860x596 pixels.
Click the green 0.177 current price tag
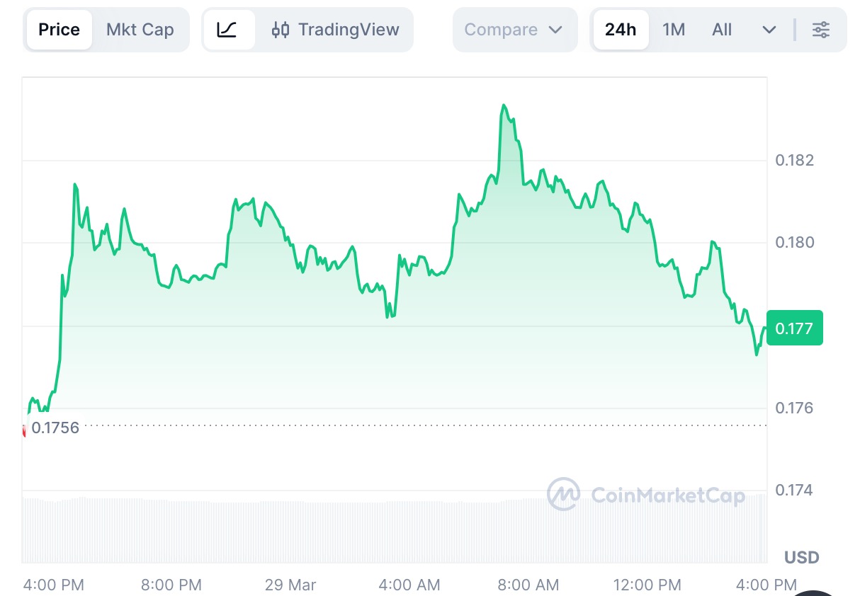(x=794, y=328)
